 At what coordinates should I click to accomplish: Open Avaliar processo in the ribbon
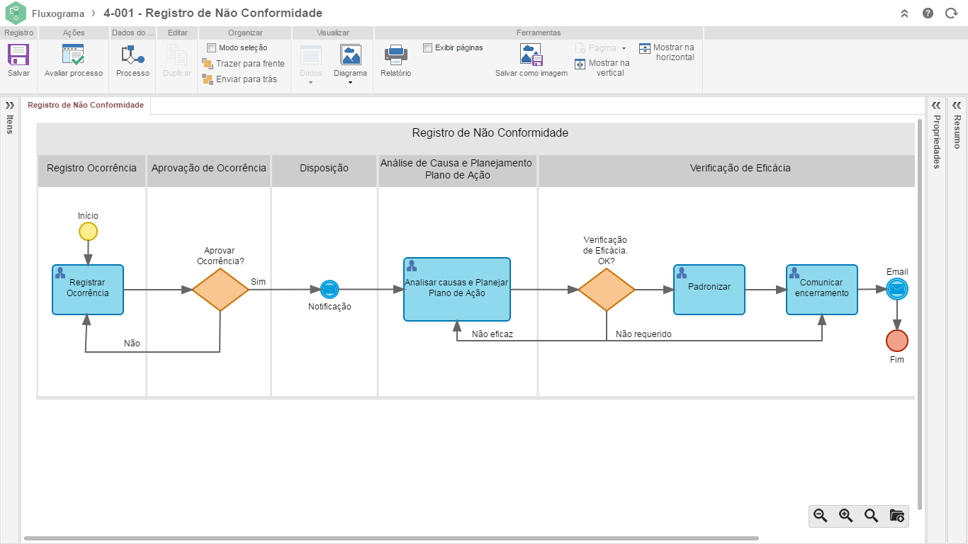pyautogui.click(x=73, y=55)
